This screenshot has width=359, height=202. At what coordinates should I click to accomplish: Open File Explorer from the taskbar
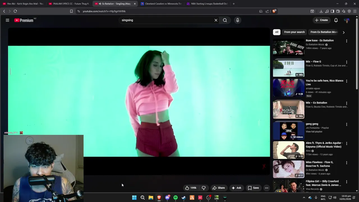(151, 198)
